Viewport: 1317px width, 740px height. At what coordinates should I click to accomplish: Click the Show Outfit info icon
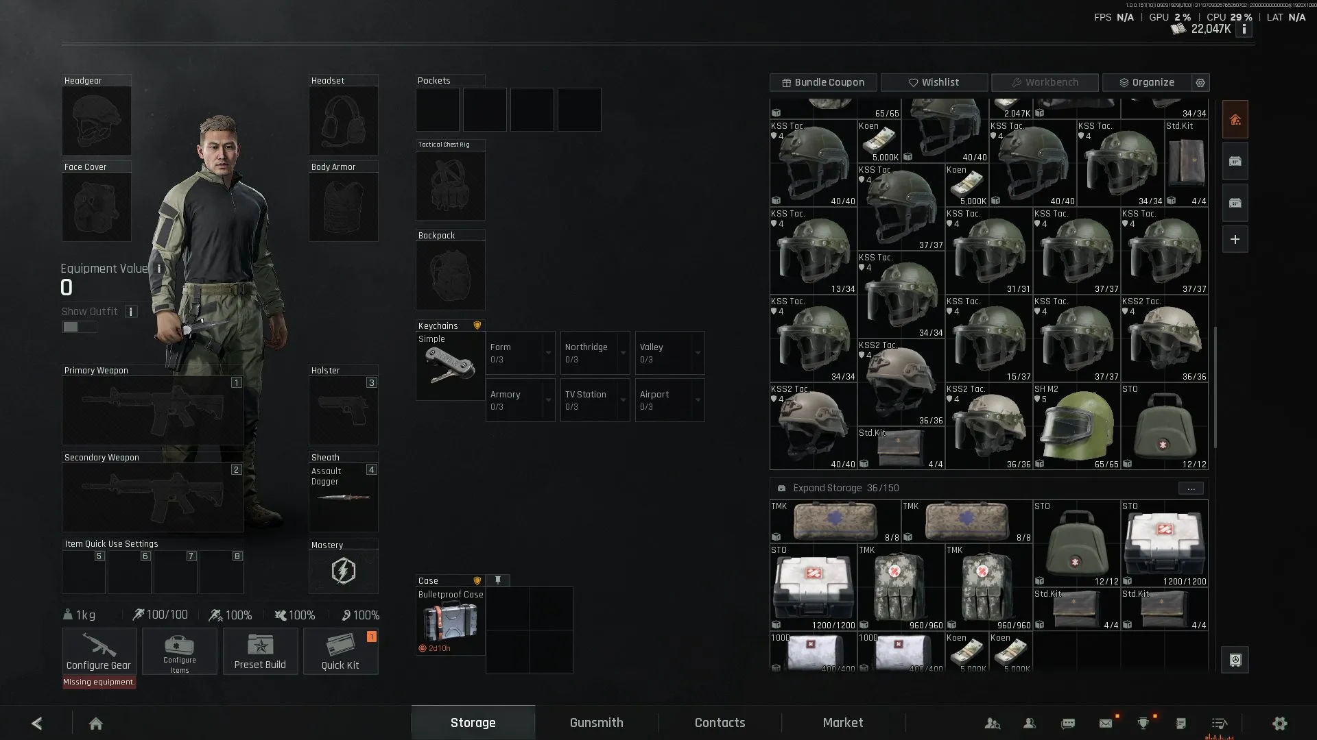tap(131, 312)
